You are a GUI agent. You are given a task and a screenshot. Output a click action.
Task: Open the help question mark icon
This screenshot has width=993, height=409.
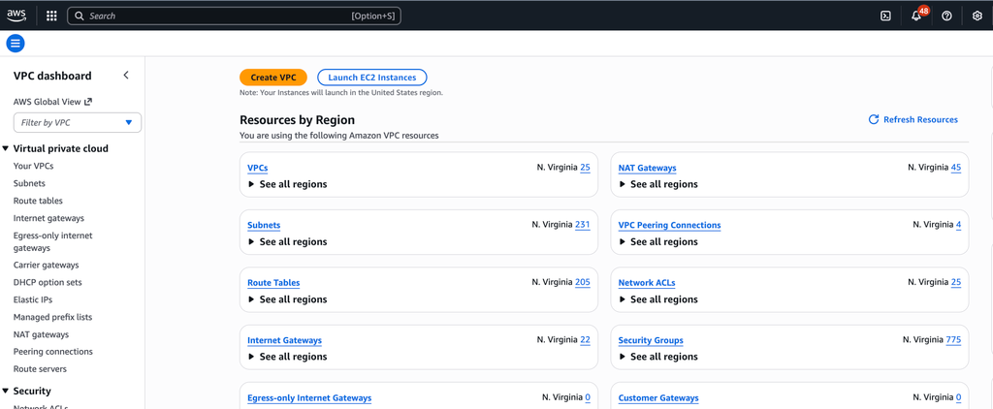pos(946,16)
